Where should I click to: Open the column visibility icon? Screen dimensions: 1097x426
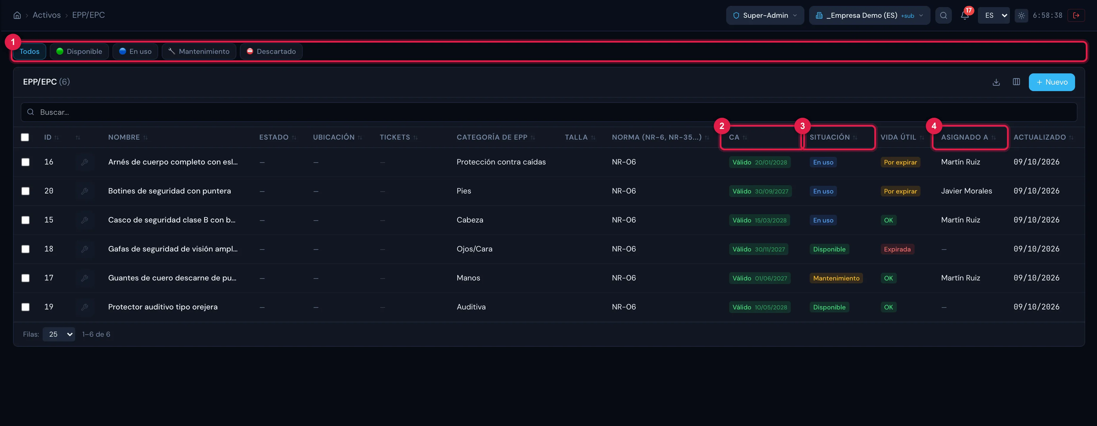tap(1016, 82)
